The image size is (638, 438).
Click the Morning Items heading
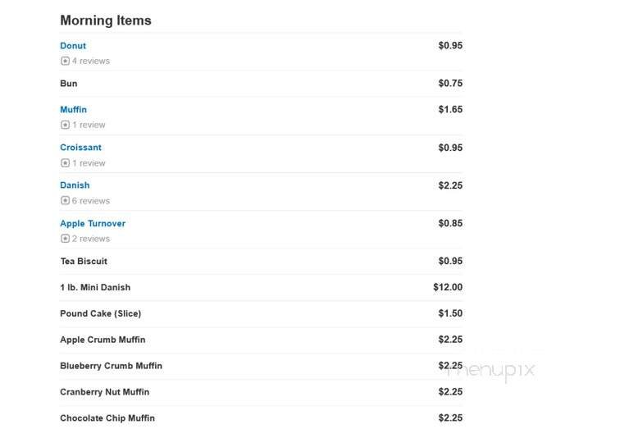pos(106,21)
